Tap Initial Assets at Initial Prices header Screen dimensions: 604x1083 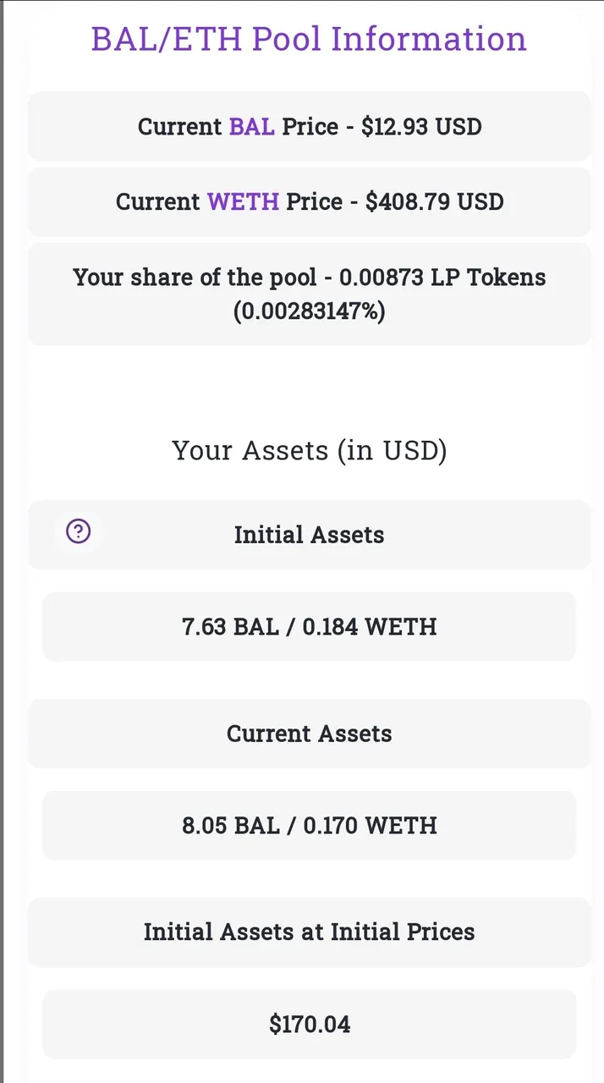pyautogui.click(x=309, y=932)
